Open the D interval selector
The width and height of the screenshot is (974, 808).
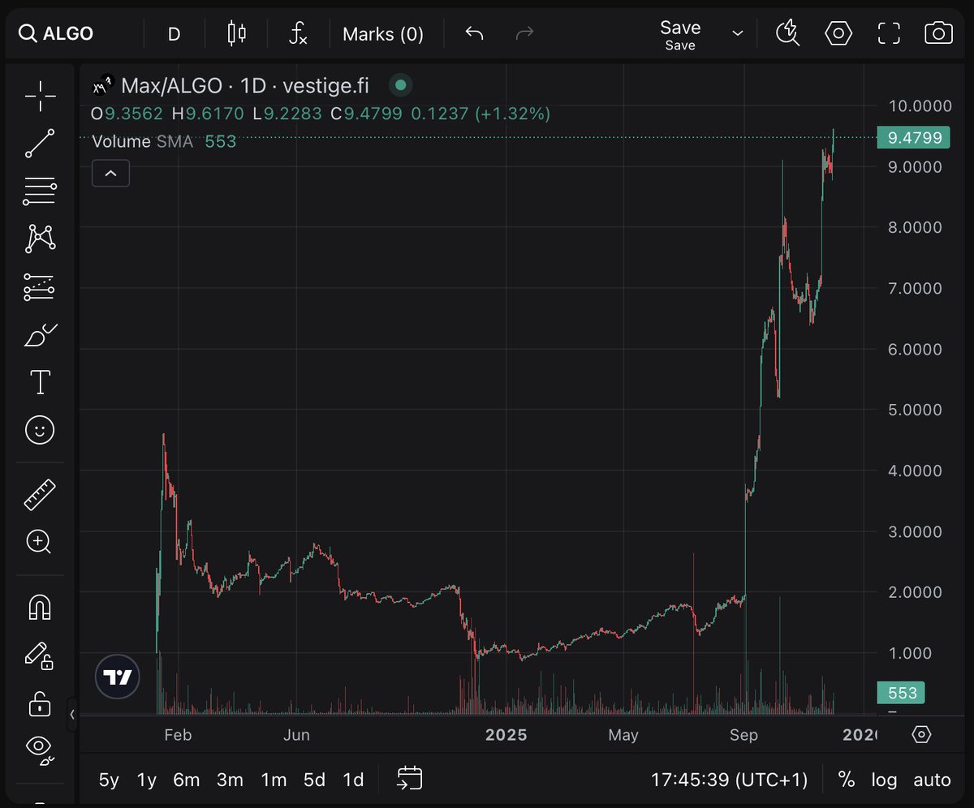point(173,33)
